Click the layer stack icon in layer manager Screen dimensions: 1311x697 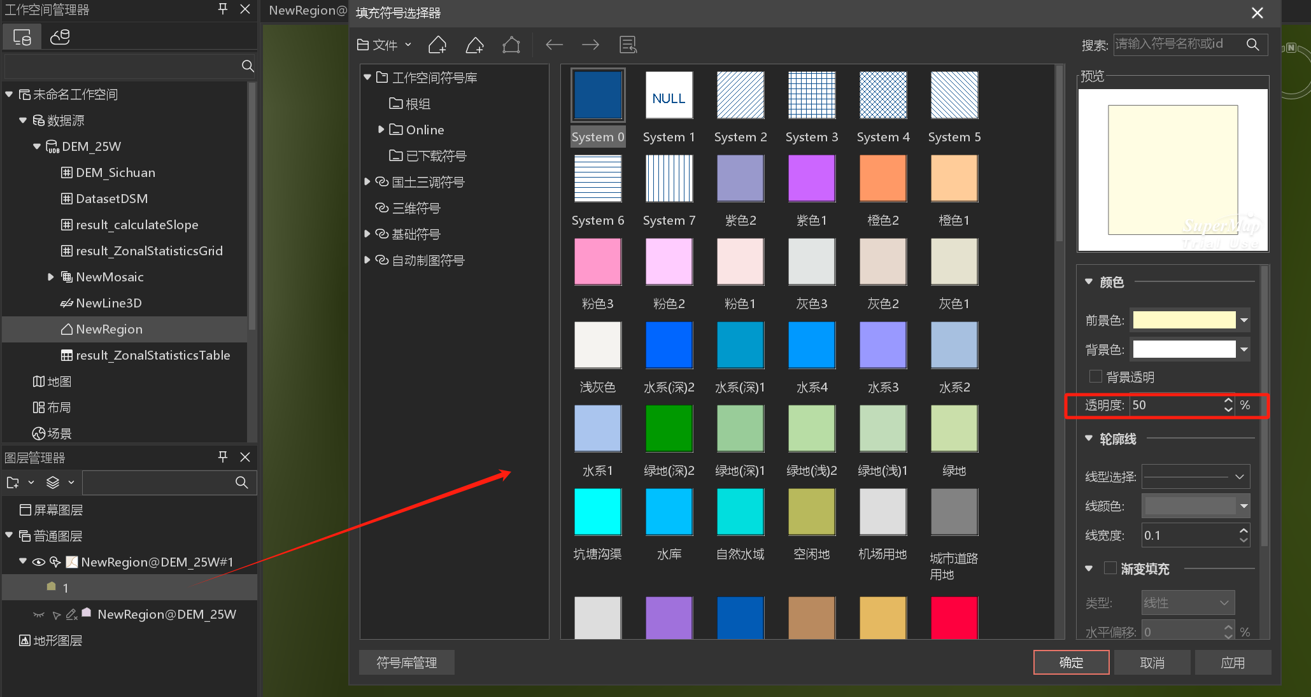53,482
